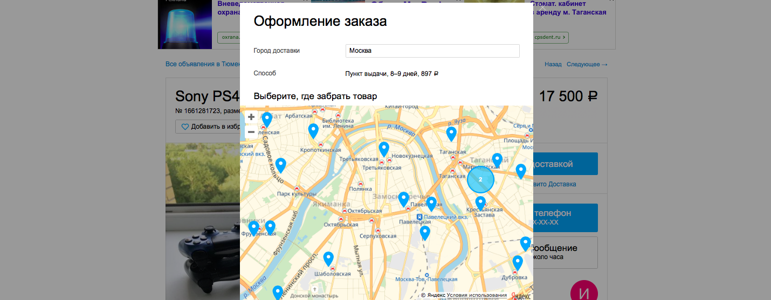Go back using the Назад link
Screen dimensions: 771x300
(x=553, y=64)
